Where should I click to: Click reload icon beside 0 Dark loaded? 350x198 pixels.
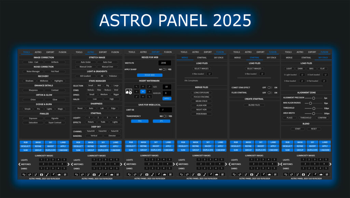(x=326, y=75)
